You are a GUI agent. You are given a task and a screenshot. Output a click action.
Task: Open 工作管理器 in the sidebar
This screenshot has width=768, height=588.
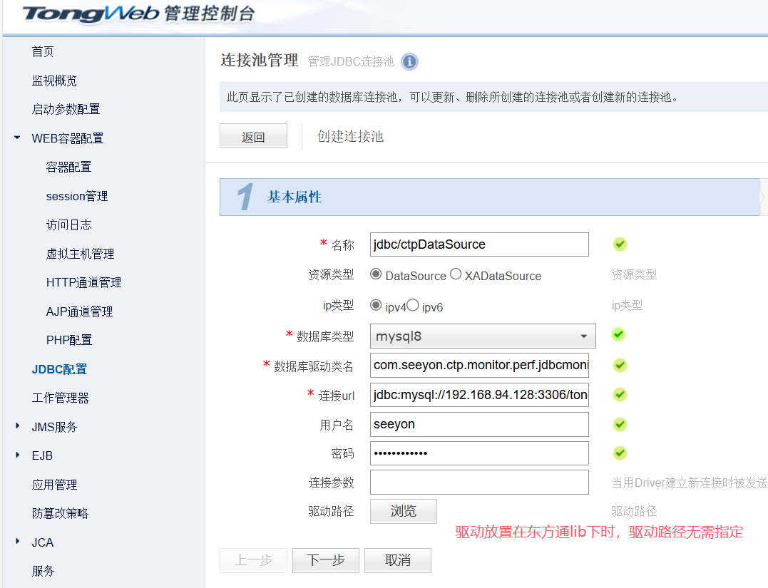(x=60, y=398)
